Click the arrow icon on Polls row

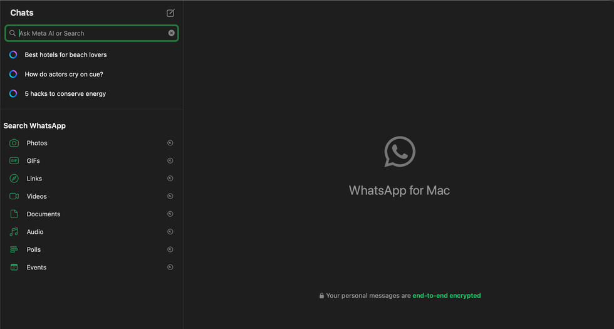coord(170,249)
